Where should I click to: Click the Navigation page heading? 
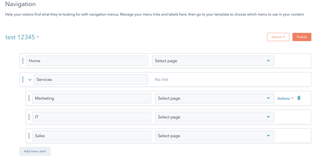20,4
